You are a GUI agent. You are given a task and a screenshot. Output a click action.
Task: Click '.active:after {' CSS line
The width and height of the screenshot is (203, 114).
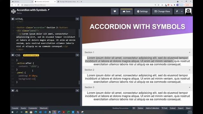[x=25, y=63]
